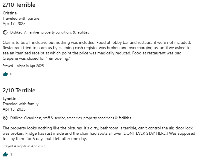Click Cristina's disliked amenities summary line
This screenshot has height=160, width=200.
[50, 32]
